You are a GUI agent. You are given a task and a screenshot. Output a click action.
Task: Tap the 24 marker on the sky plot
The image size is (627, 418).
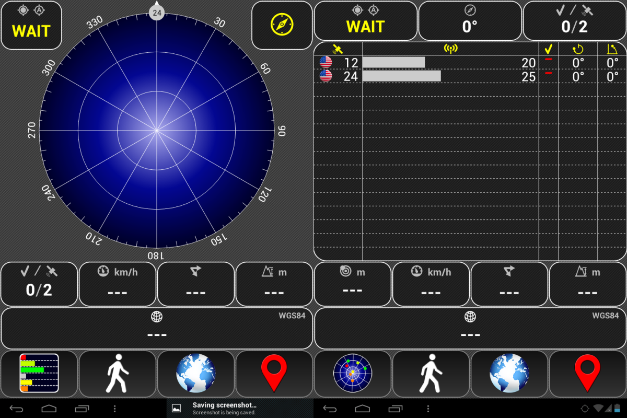click(x=157, y=11)
